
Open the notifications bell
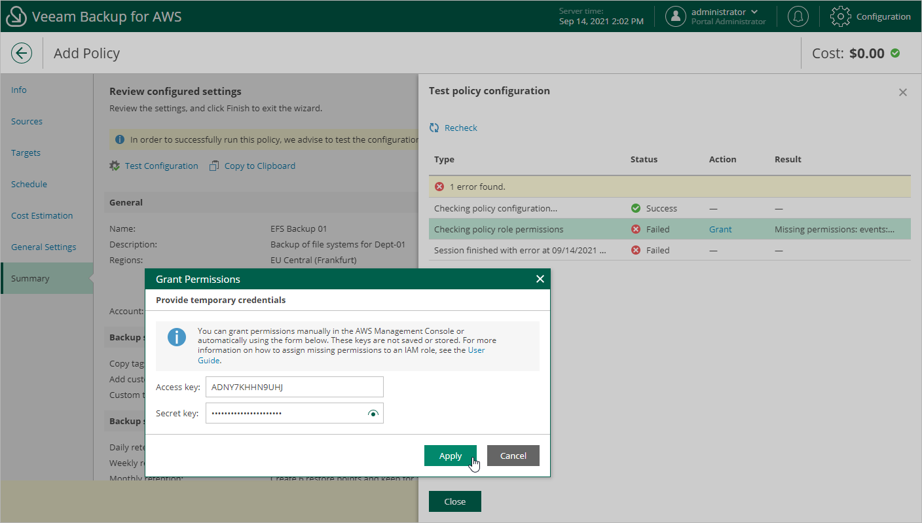click(x=798, y=16)
